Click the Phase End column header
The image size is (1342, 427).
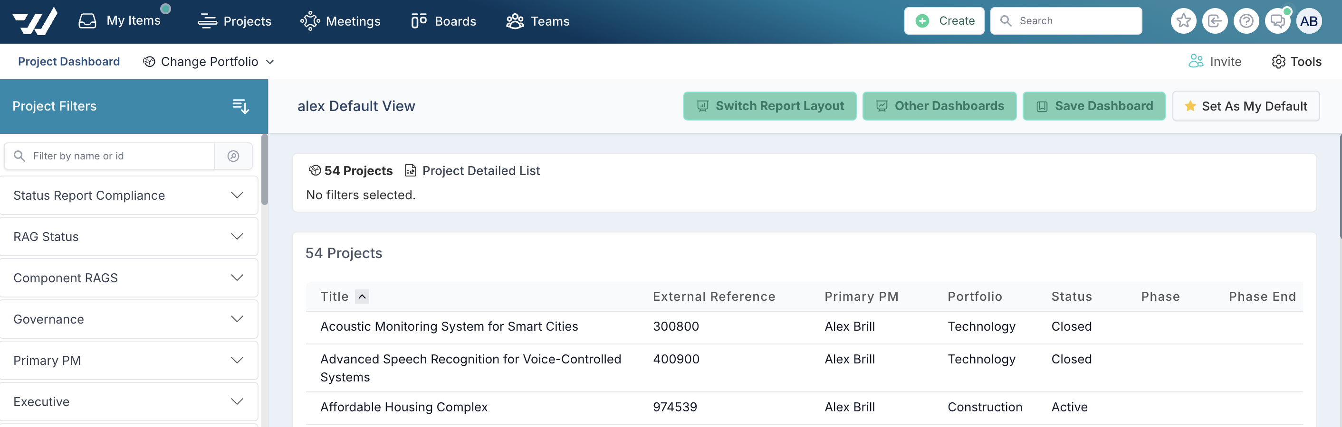1262,297
